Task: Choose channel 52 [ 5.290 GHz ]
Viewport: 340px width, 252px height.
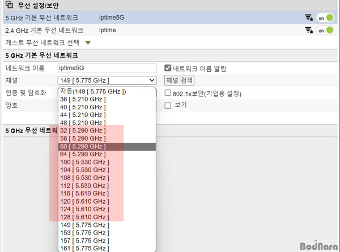Action: pyautogui.click(x=107, y=131)
